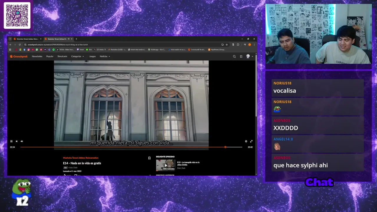Select the second Mushoku Tensei tab

tap(57, 39)
